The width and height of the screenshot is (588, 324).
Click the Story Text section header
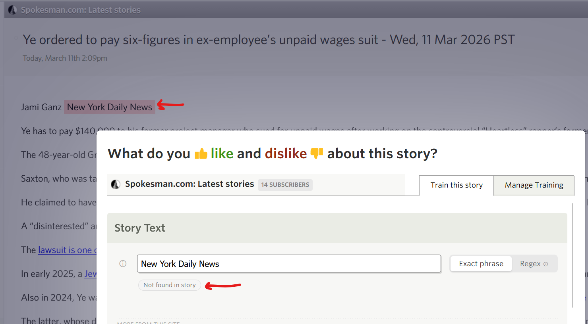[140, 228]
